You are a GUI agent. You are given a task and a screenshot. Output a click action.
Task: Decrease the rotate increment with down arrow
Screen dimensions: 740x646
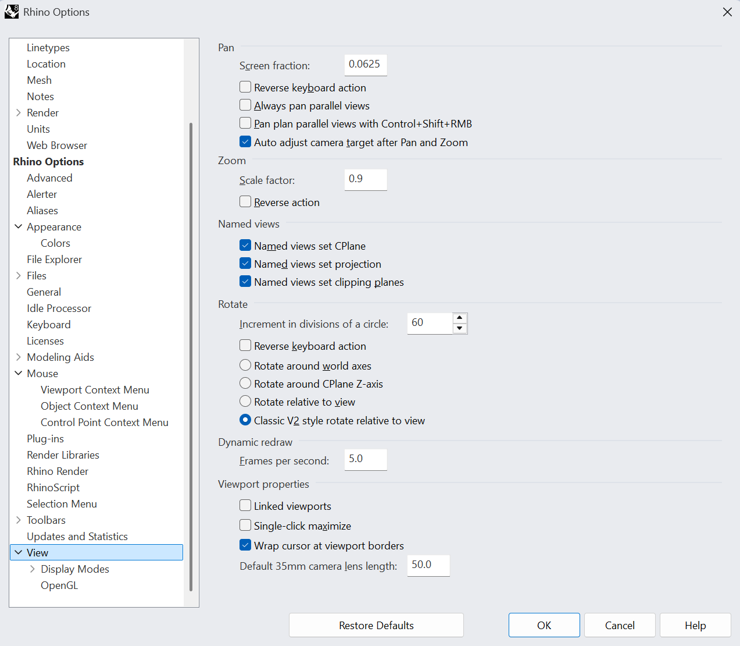pyautogui.click(x=460, y=328)
